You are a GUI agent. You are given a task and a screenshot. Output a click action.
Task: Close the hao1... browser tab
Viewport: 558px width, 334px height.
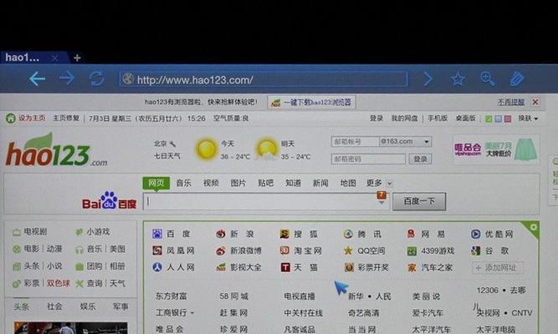[54, 58]
